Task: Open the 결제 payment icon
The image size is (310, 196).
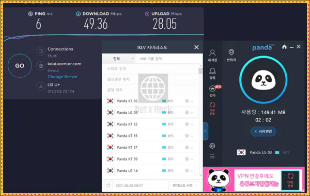Action: click(212, 91)
